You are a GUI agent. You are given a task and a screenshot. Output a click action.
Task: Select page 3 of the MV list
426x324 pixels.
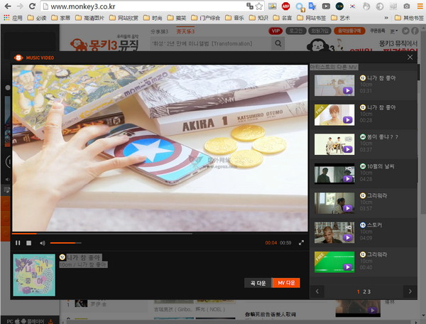click(x=369, y=291)
